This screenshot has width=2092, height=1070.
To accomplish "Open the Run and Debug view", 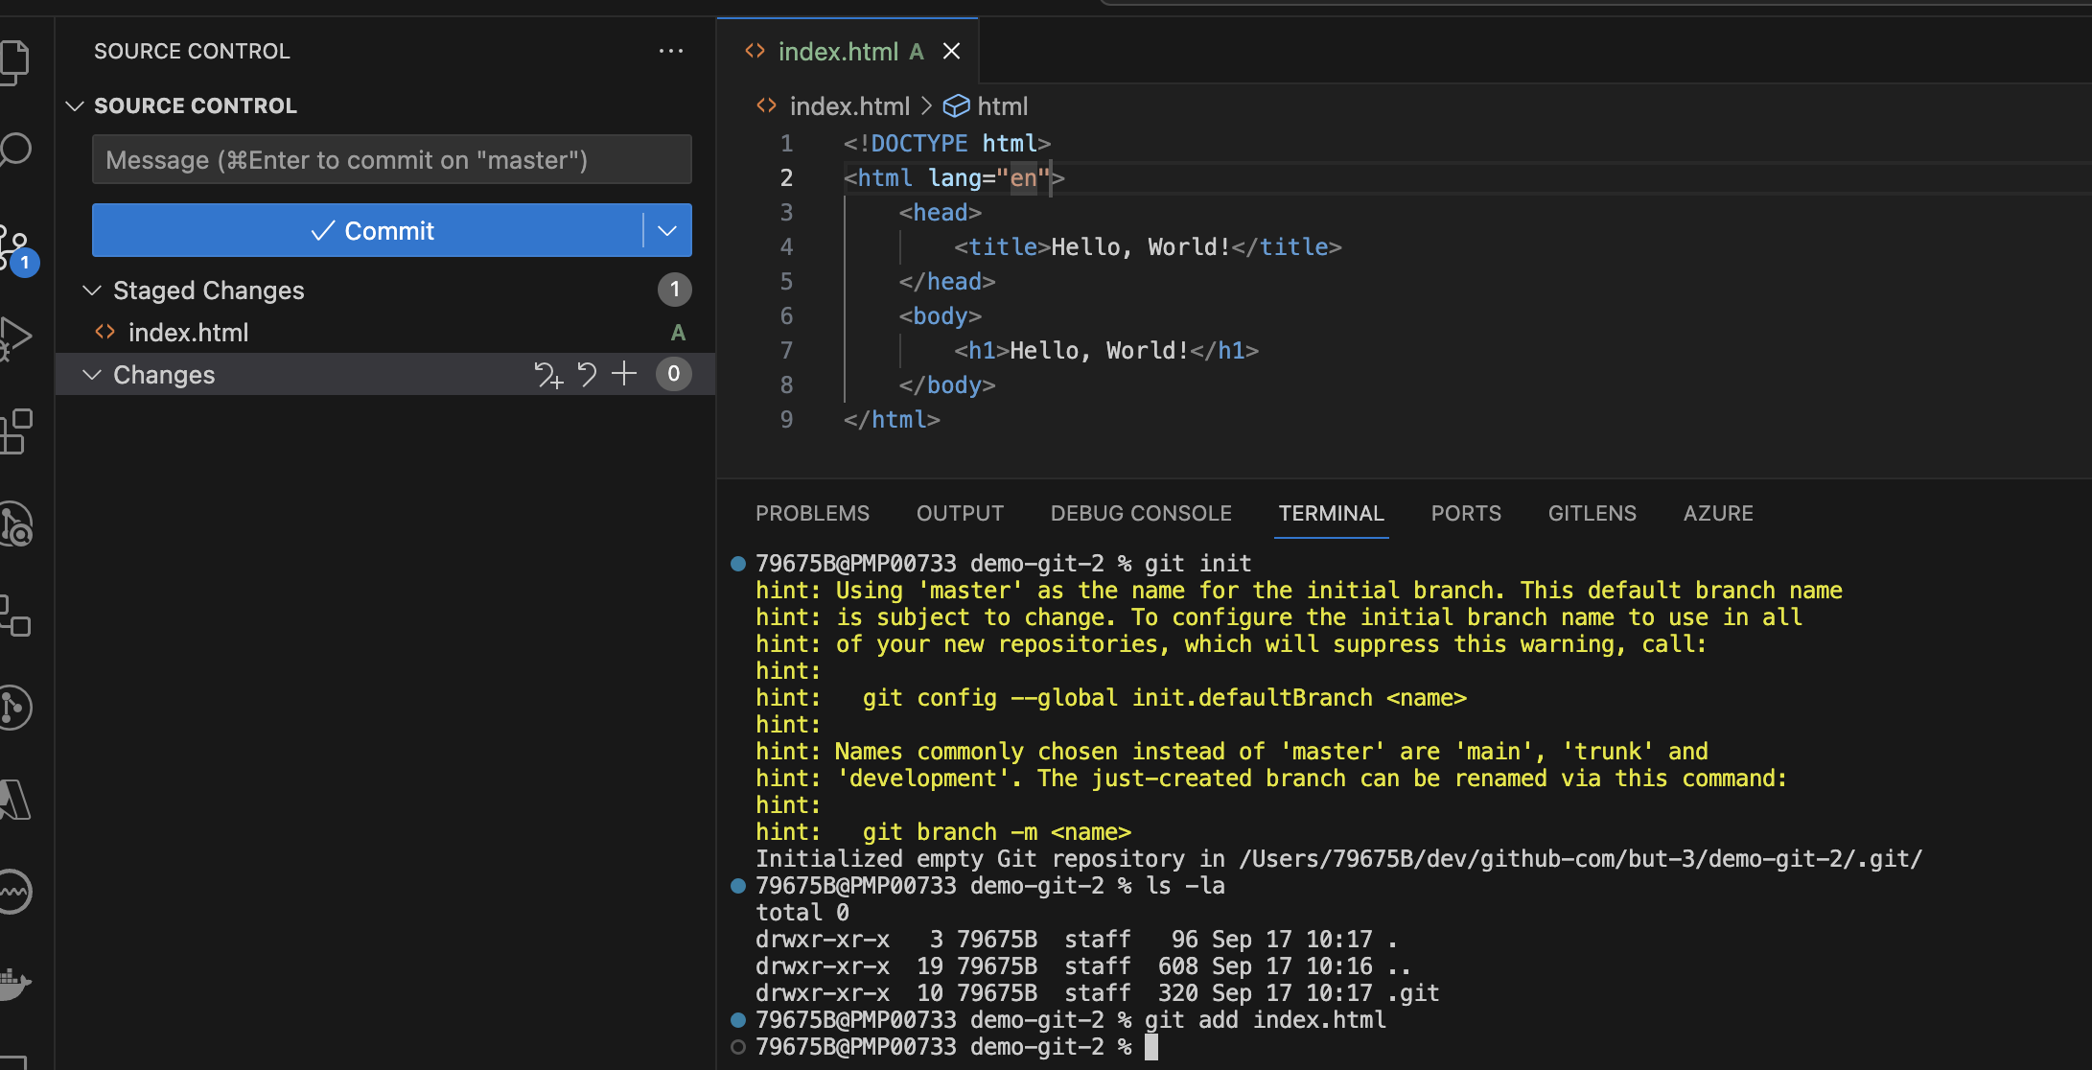I will click(x=15, y=337).
